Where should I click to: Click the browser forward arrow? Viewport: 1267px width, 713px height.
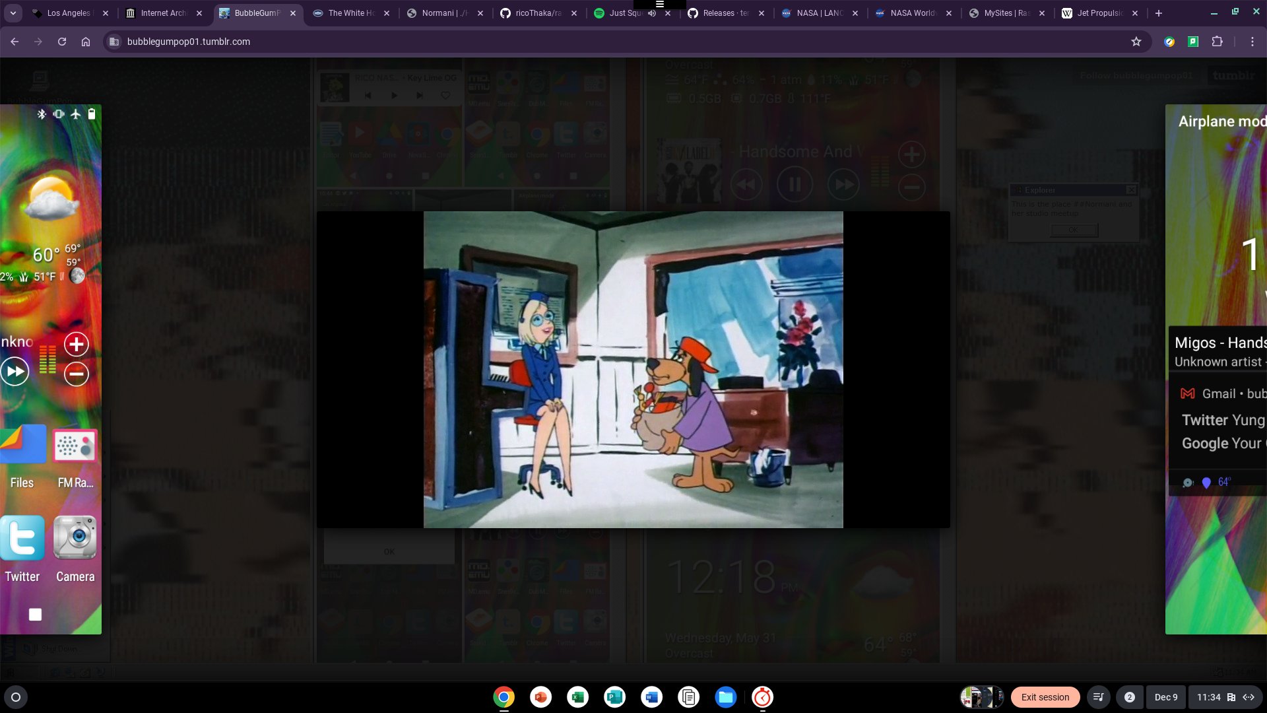(x=38, y=42)
